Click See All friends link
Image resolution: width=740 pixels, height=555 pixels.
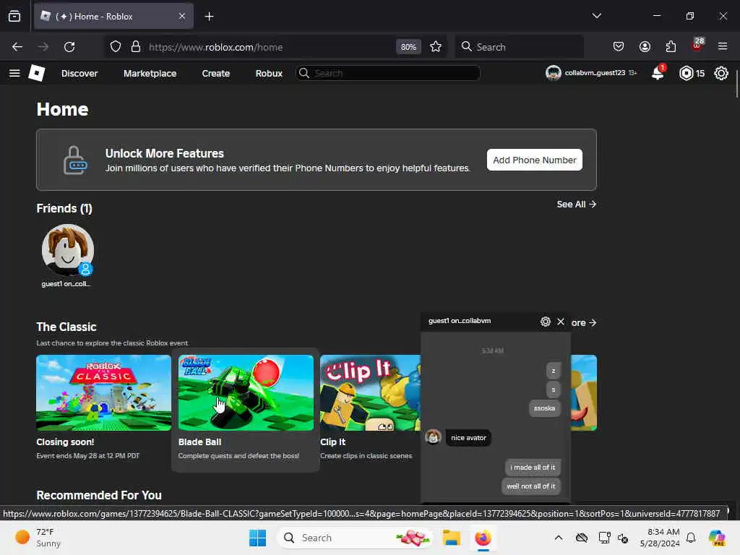coord(576,205)
